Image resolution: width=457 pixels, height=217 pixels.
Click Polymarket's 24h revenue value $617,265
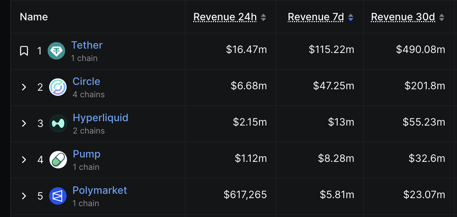click(x=246, y=195)
